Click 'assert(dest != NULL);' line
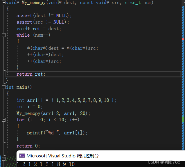The image size is (185, 167). [x=44, y=16]
